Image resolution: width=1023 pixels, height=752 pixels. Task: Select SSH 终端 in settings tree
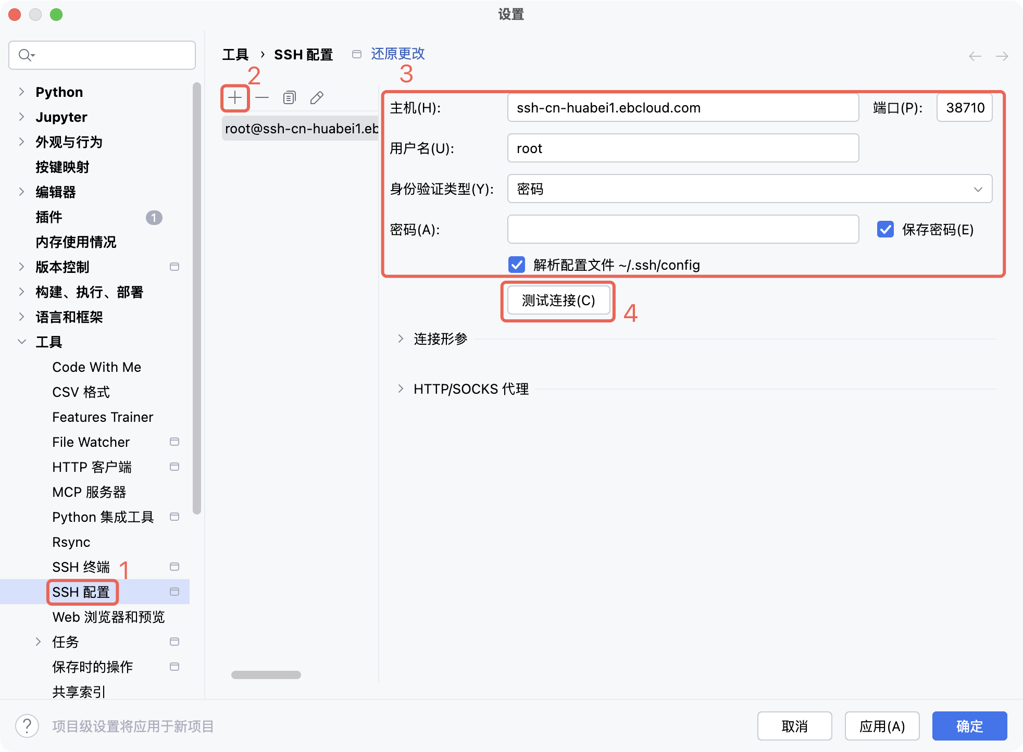pos(81,567)
